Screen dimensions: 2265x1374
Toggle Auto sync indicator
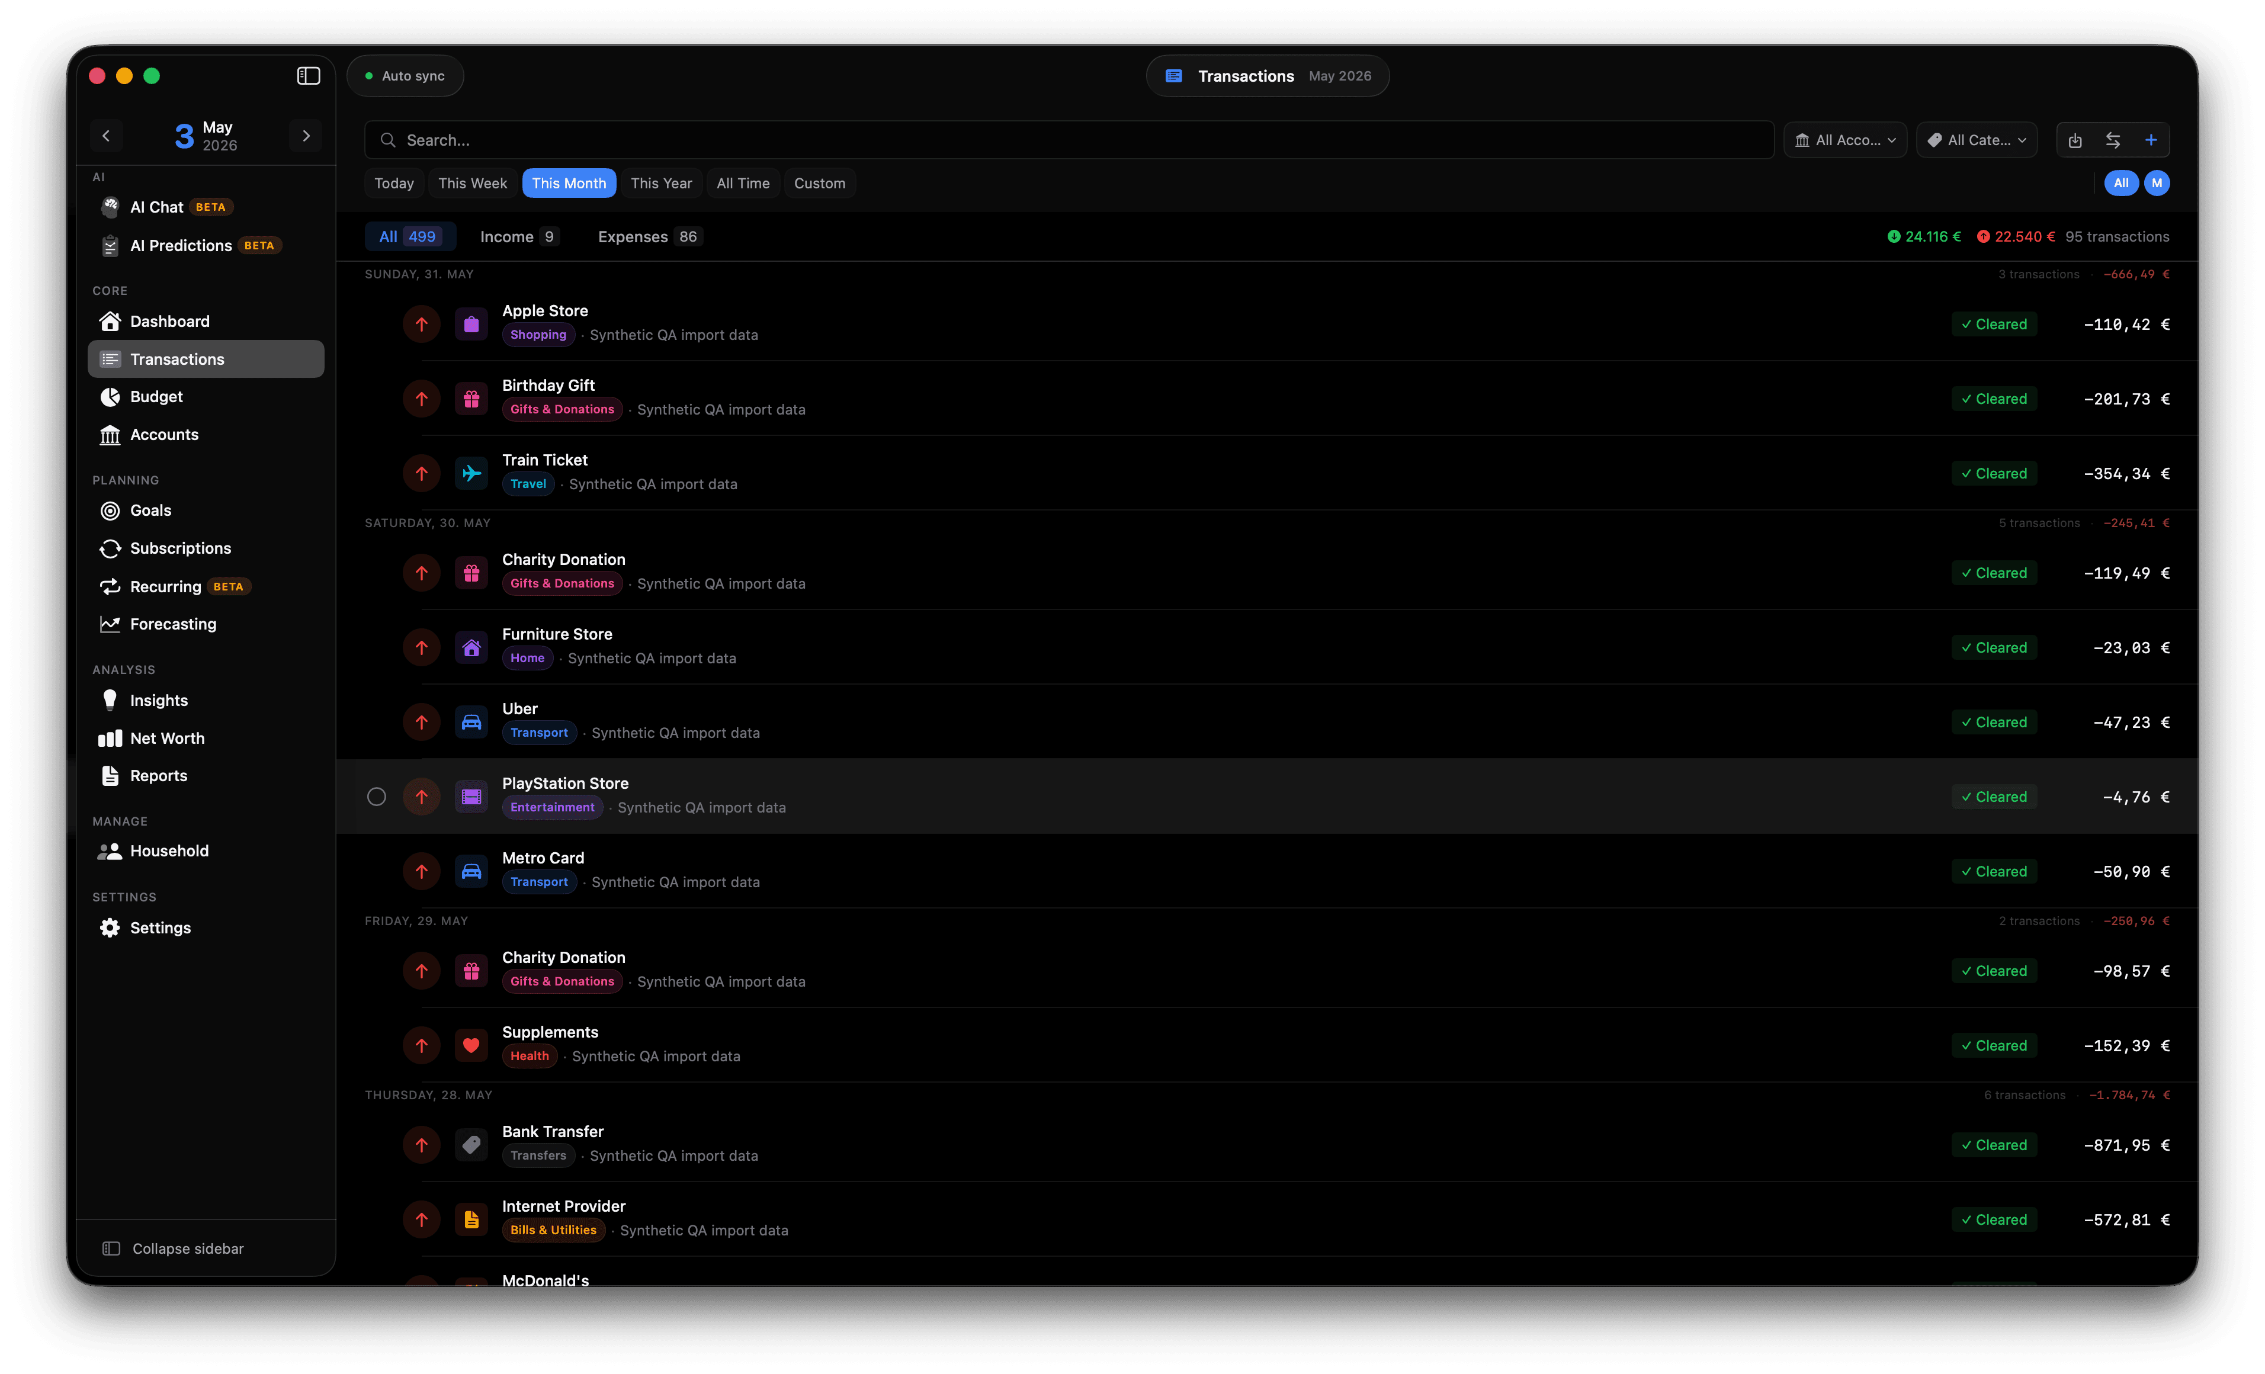pos(405,75)
